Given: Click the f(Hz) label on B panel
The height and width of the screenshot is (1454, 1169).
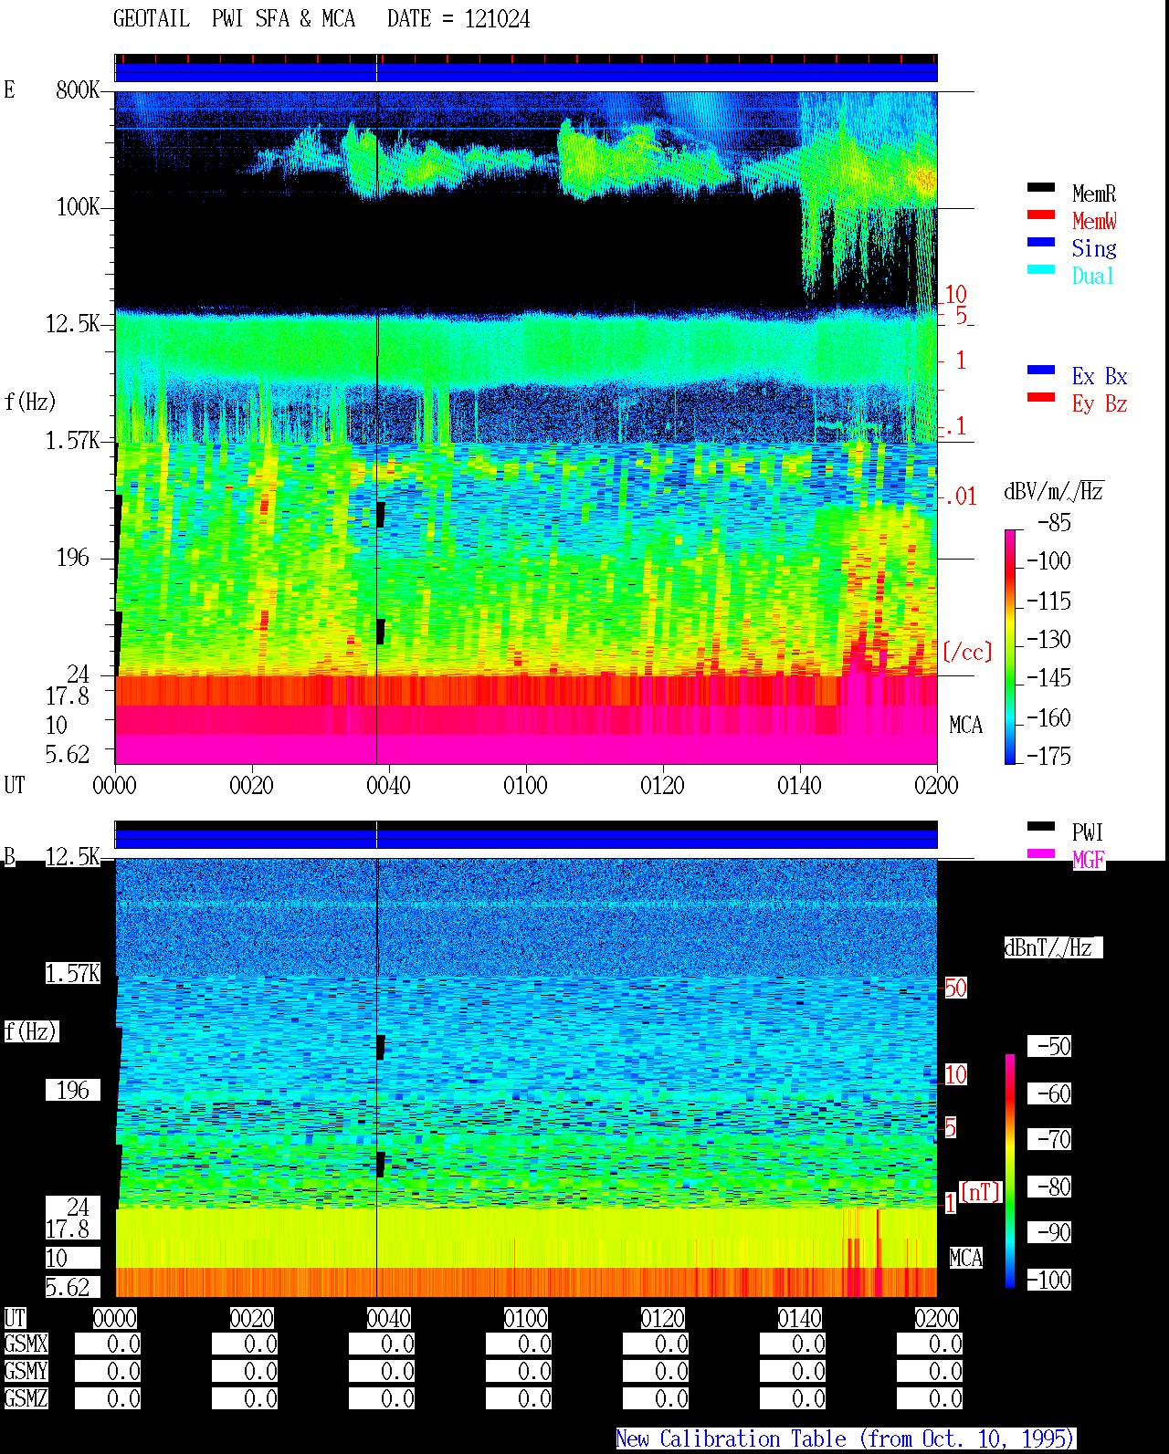Looking at the screenshot, I should click(30, 1031).
